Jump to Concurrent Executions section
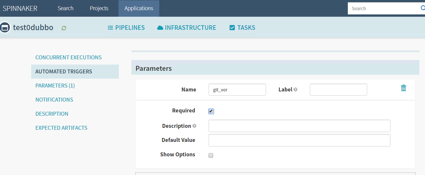425x175 pixels. [x=68, y=57]
